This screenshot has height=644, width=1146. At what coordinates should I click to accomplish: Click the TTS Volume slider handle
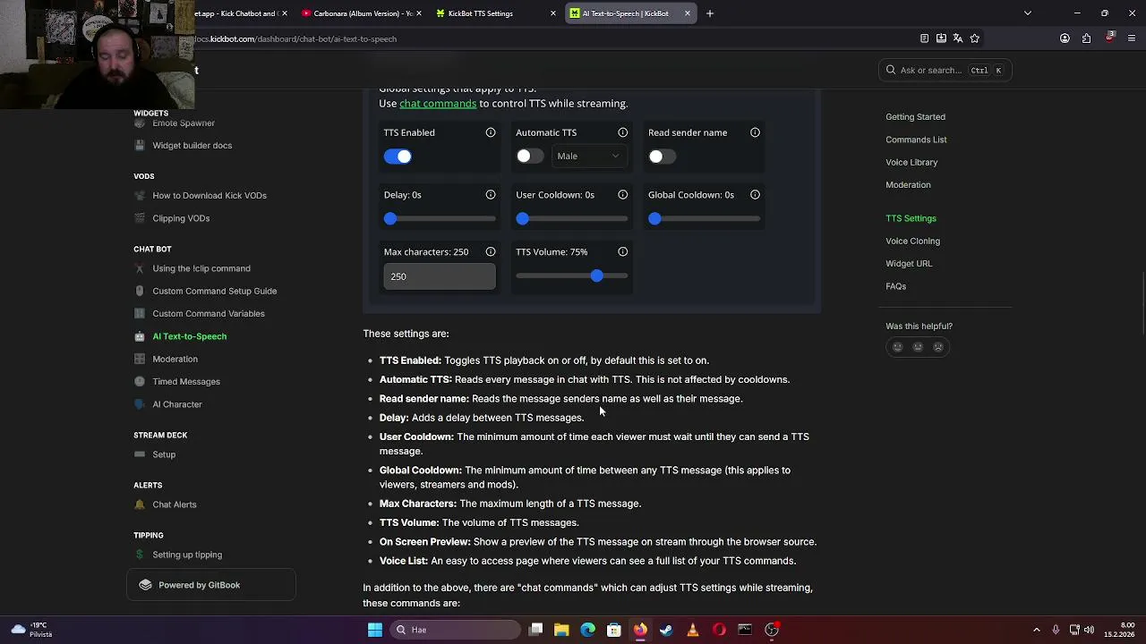point(597,275)
